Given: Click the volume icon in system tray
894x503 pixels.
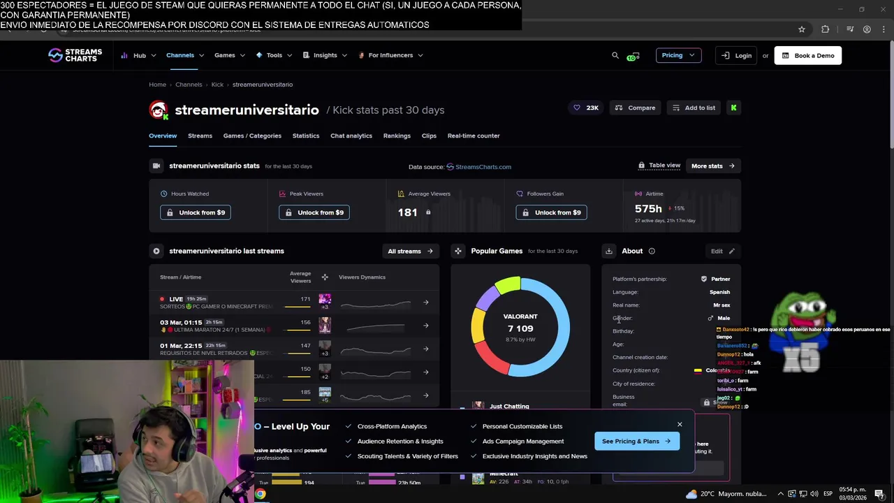Looking at the screenshot, I should (814, 494).
